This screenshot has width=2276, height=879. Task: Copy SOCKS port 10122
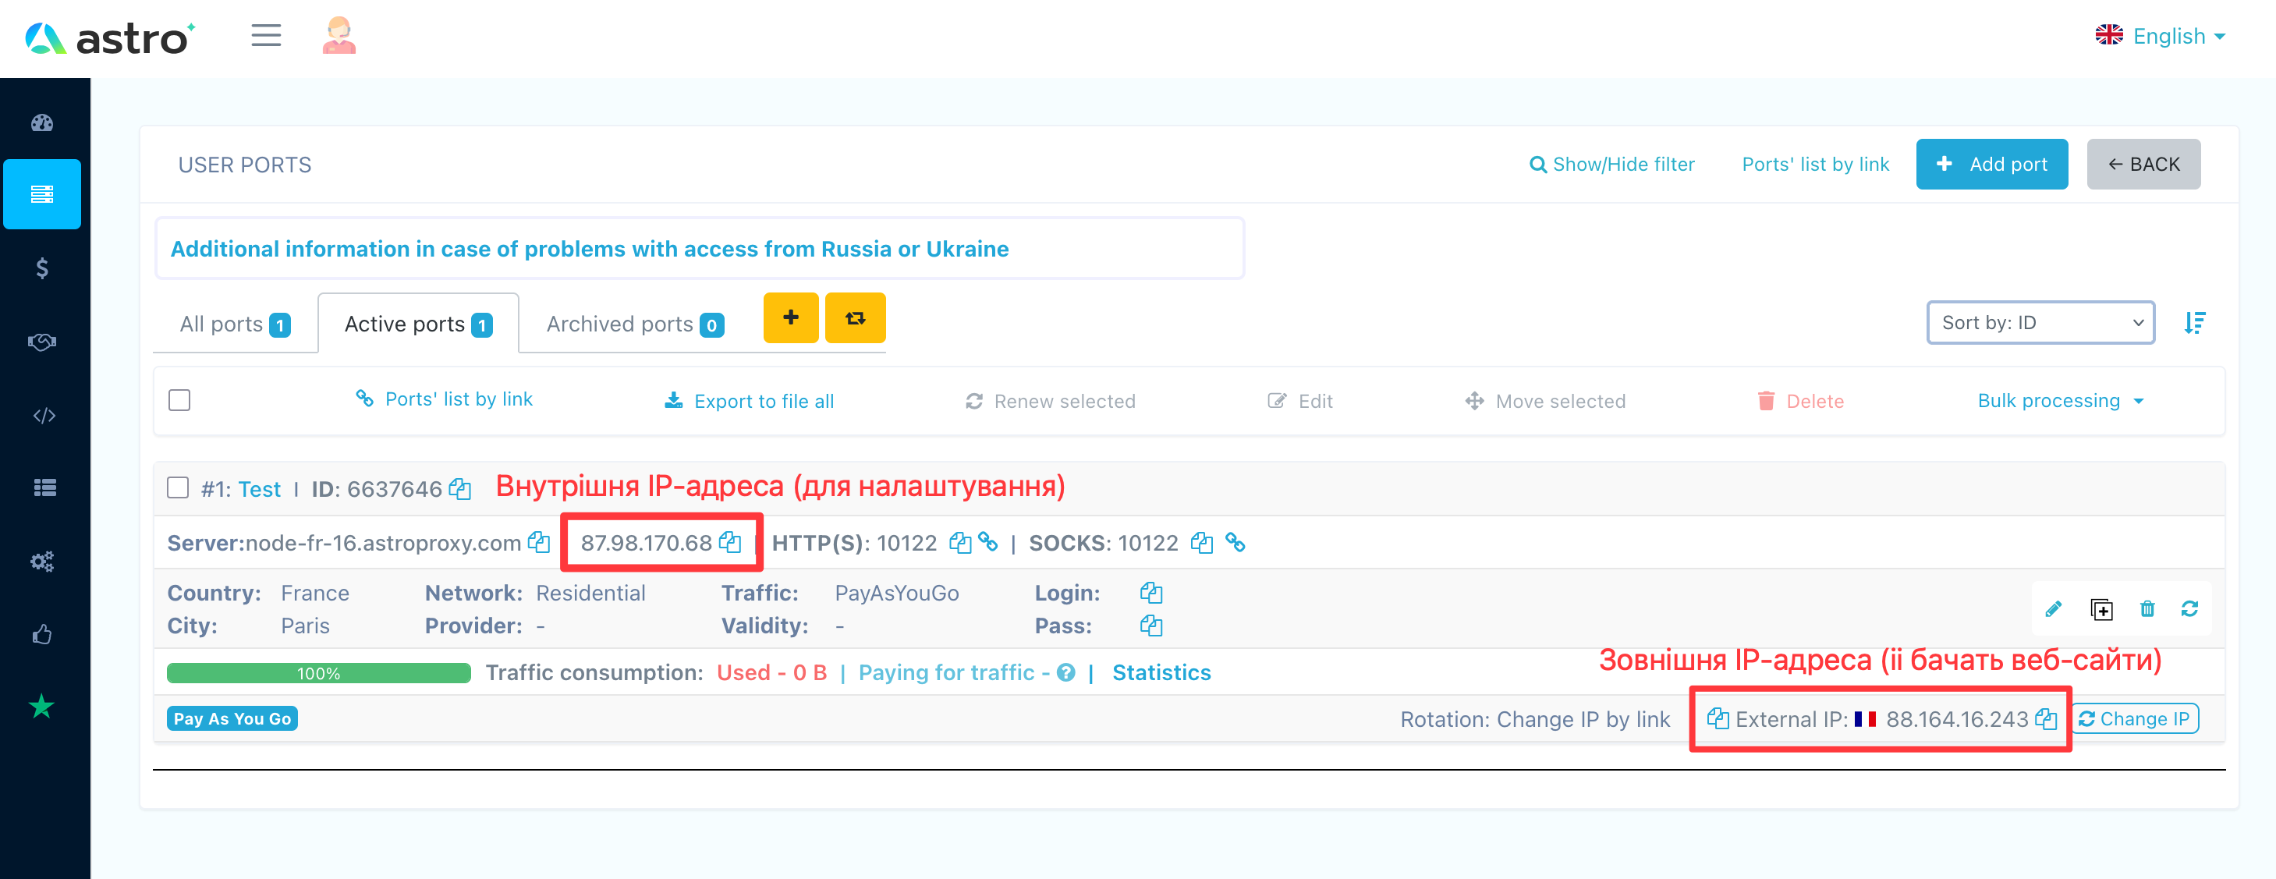pyautogui.click(x=1202, y=542)
